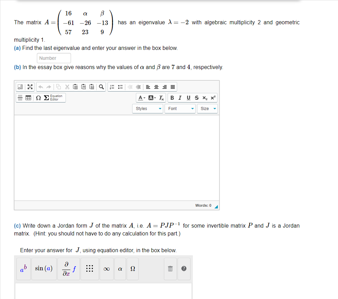Image resolution: width=338 pixels, height=299 pixels.
Task: Open the sin(a) functions template
Action: (x=44, y=269)
